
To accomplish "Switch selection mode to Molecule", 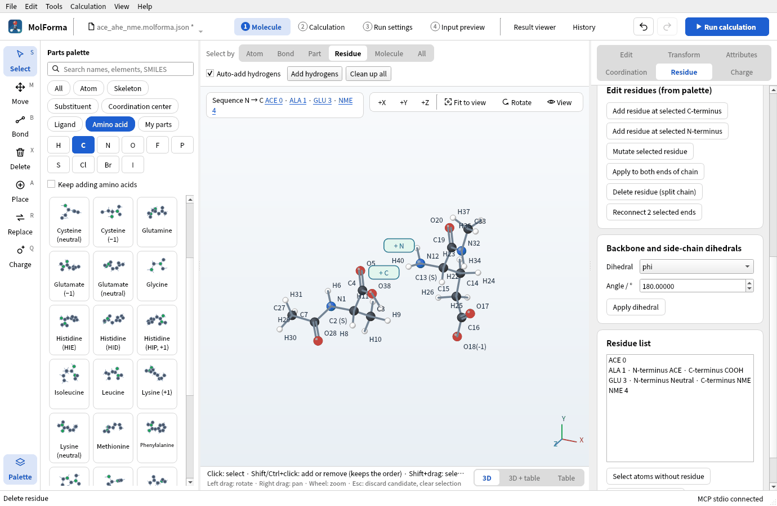I will point(389,53).
